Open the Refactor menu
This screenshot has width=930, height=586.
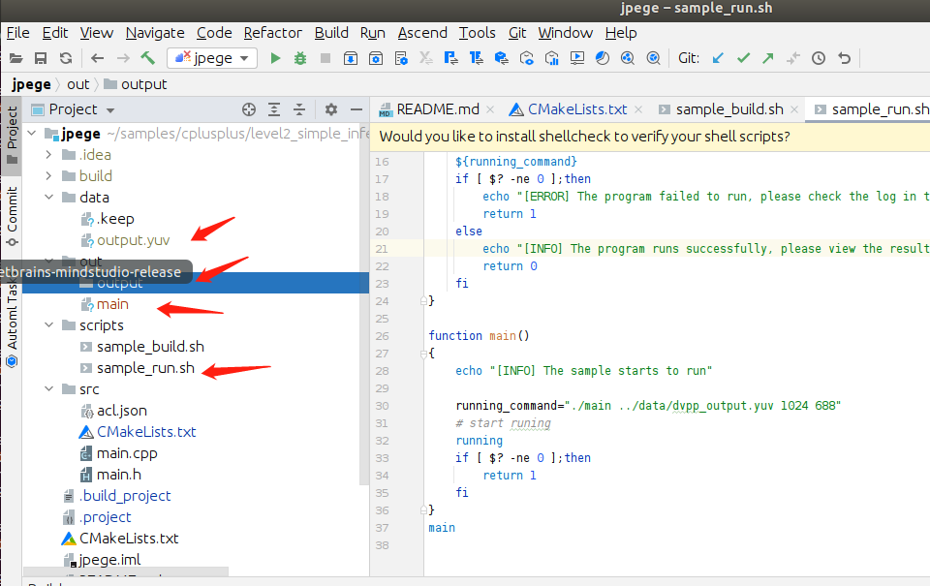pyautogui.click(x=273, y=33)
